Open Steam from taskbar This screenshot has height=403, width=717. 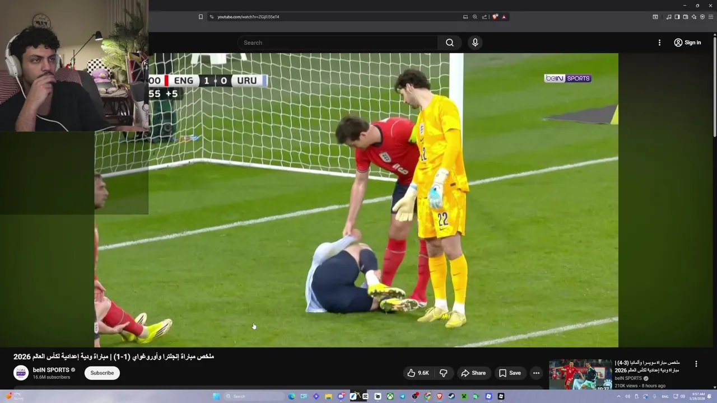click(x=451, y=396)
